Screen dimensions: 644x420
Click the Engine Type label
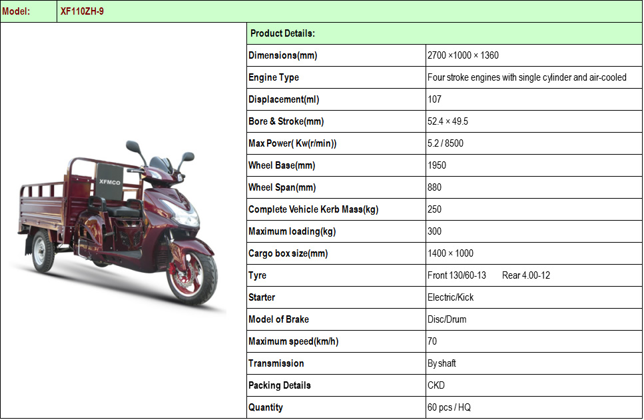[274, 77]
